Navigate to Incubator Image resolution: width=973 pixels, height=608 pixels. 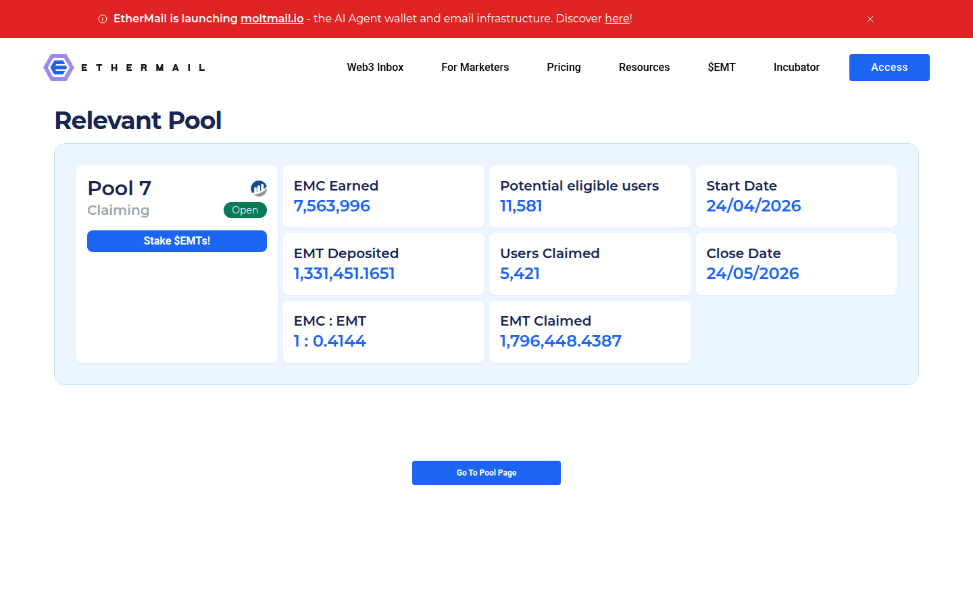796,68
